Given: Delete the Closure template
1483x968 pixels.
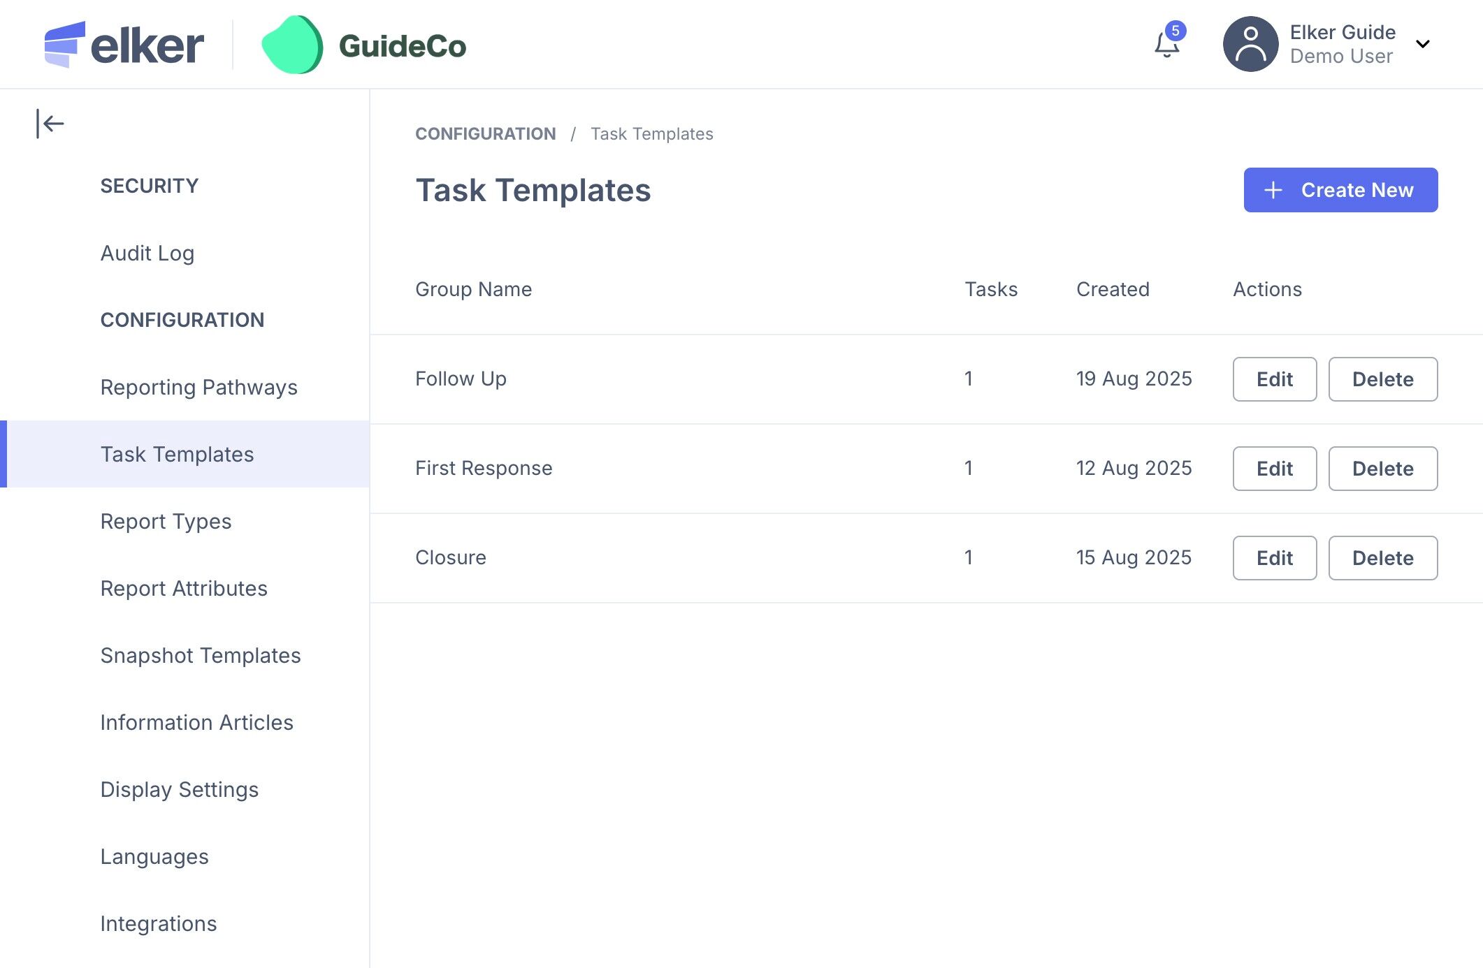Looking at the screenshot, I should 1382,558.
